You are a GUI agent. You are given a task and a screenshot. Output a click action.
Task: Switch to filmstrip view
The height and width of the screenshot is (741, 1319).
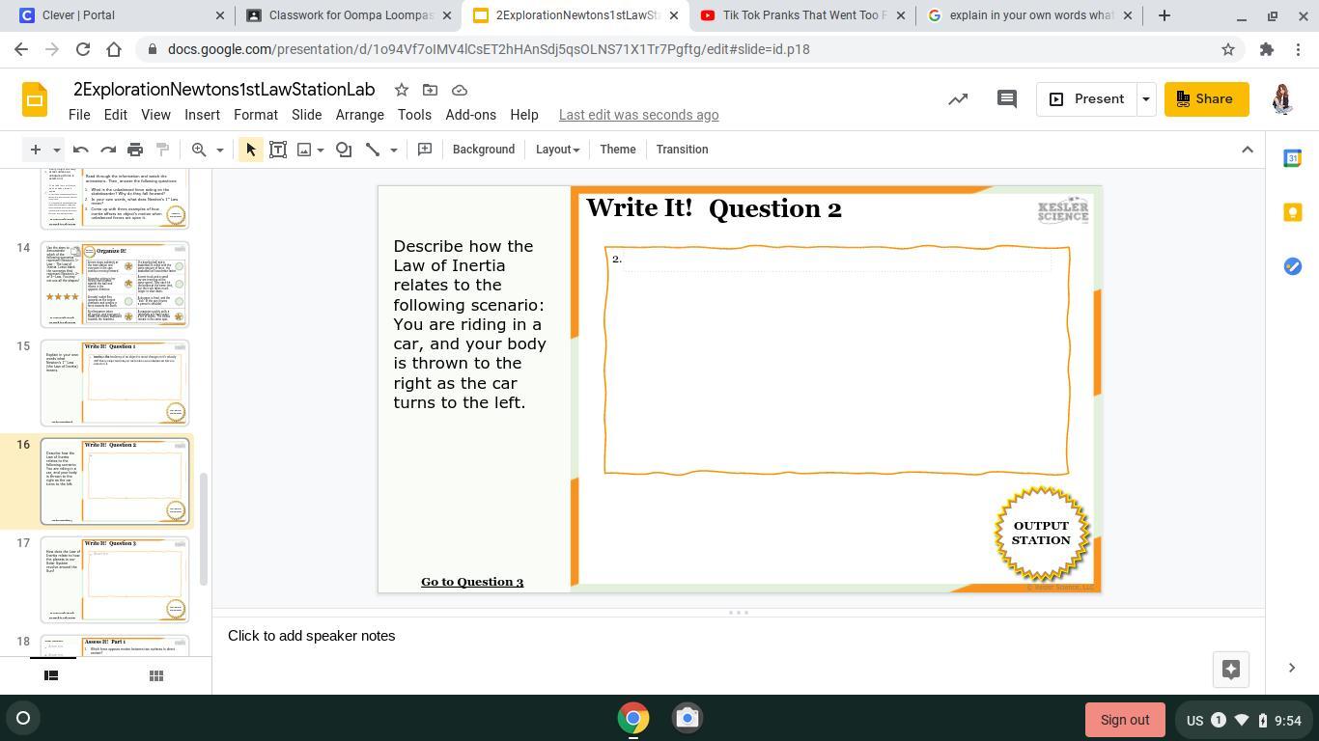51,675
